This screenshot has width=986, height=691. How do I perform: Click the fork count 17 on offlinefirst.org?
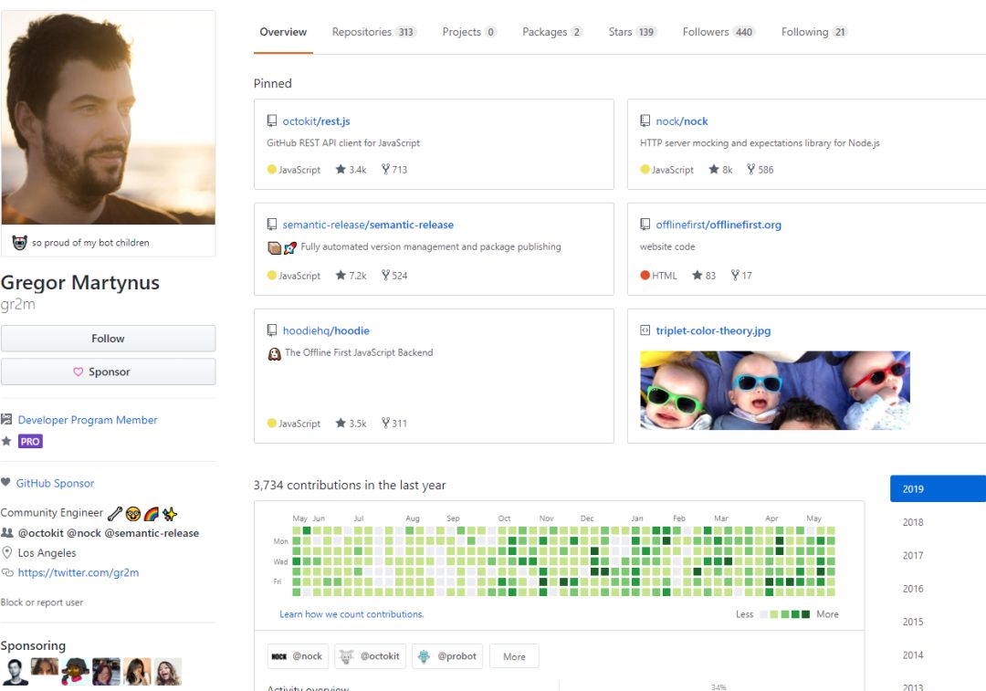741,275
